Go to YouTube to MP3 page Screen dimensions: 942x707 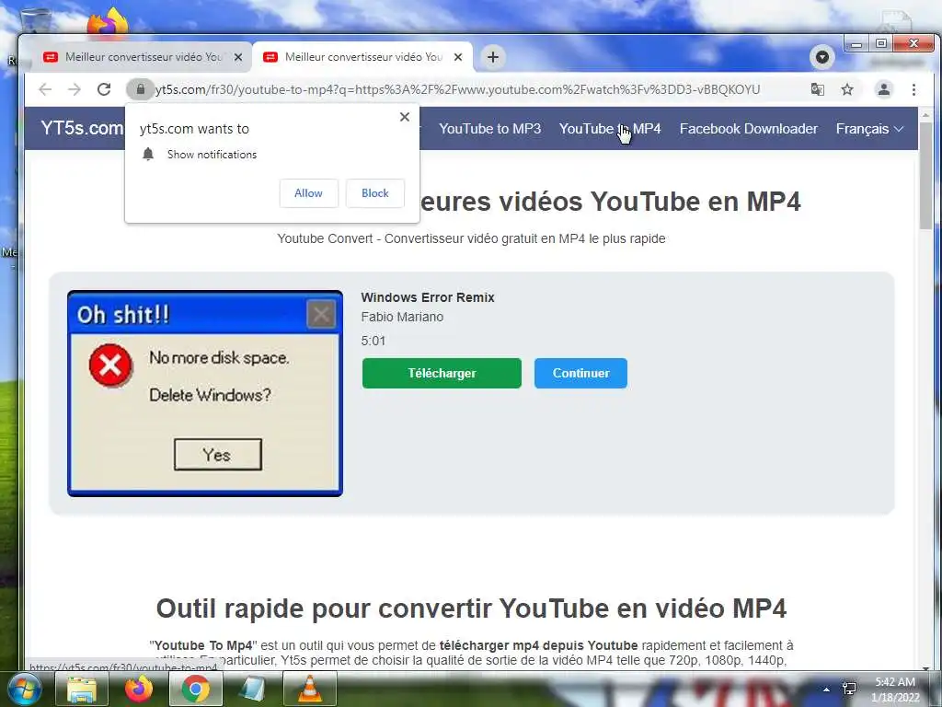pos(489,129)
